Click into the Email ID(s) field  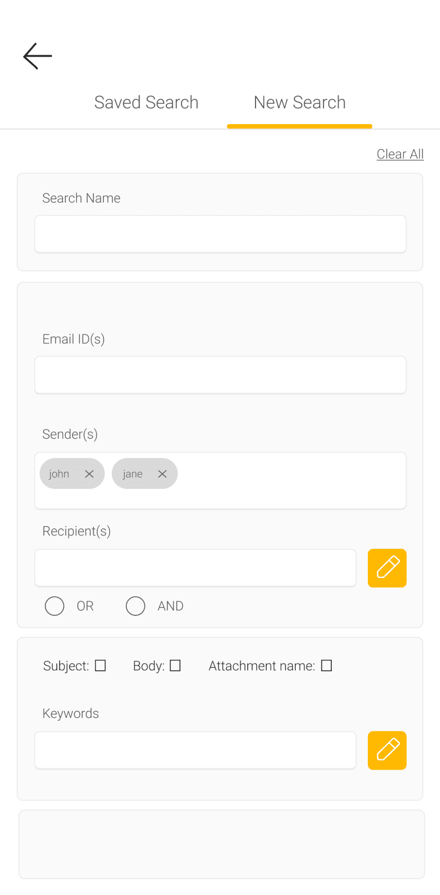click(x=220, y=375)
